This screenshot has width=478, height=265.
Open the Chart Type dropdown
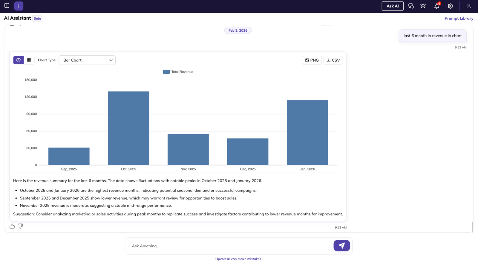[87, 60]
